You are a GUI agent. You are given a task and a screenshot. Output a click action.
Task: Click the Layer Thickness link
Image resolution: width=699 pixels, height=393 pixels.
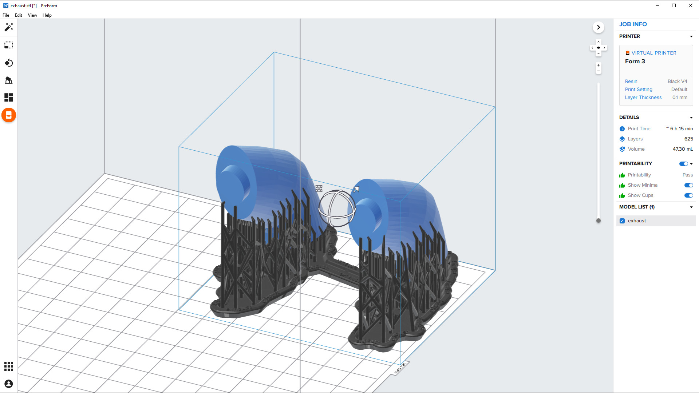tap(643, 98)
